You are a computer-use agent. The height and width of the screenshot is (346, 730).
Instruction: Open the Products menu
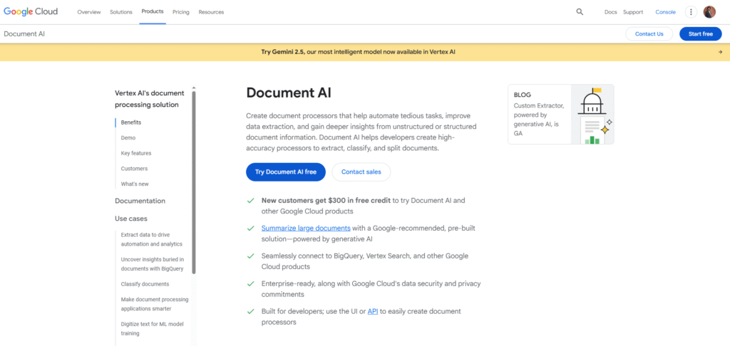click(153, 11)
